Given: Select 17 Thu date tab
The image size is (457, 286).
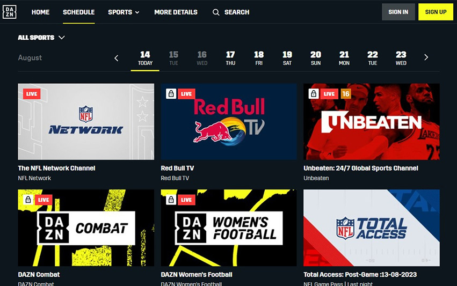Looking at the screenshot, I should 230,58.
